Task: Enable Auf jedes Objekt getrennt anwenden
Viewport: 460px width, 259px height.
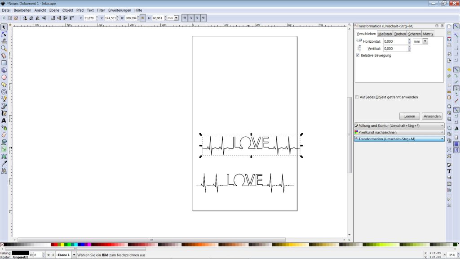Action: point(357,97)
